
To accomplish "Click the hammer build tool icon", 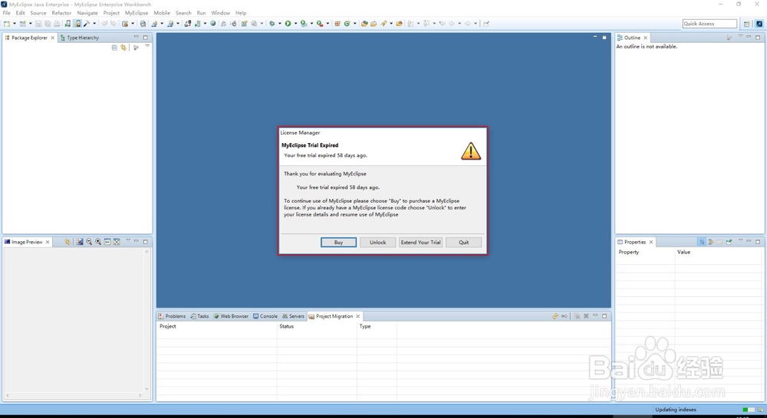I will [87, 24].
